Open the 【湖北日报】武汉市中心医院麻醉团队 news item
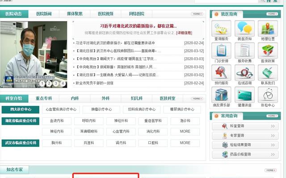The width and height of the screenshot is (286, 178). [118, 51]
